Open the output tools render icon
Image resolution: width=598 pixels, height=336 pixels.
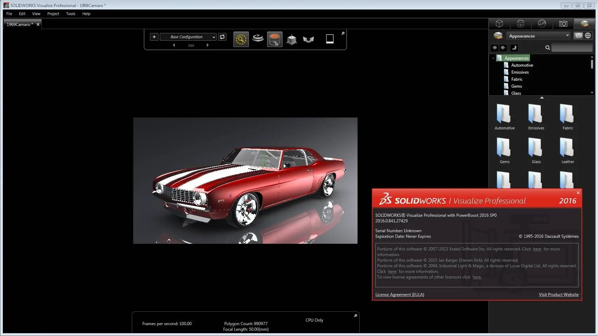[330, 39]
